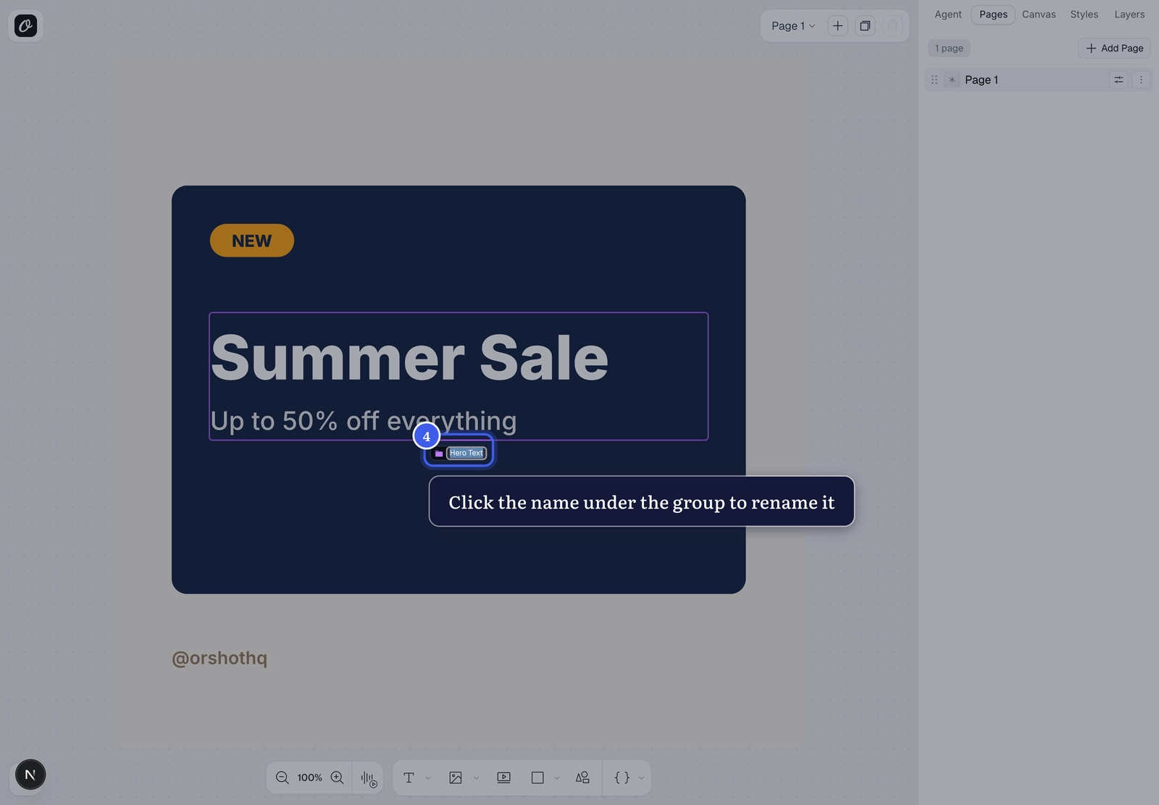The height and width of the screenshot is (805, 1159).
Task: Duplicate the page using the copy icon
Action: click(865, 26)
